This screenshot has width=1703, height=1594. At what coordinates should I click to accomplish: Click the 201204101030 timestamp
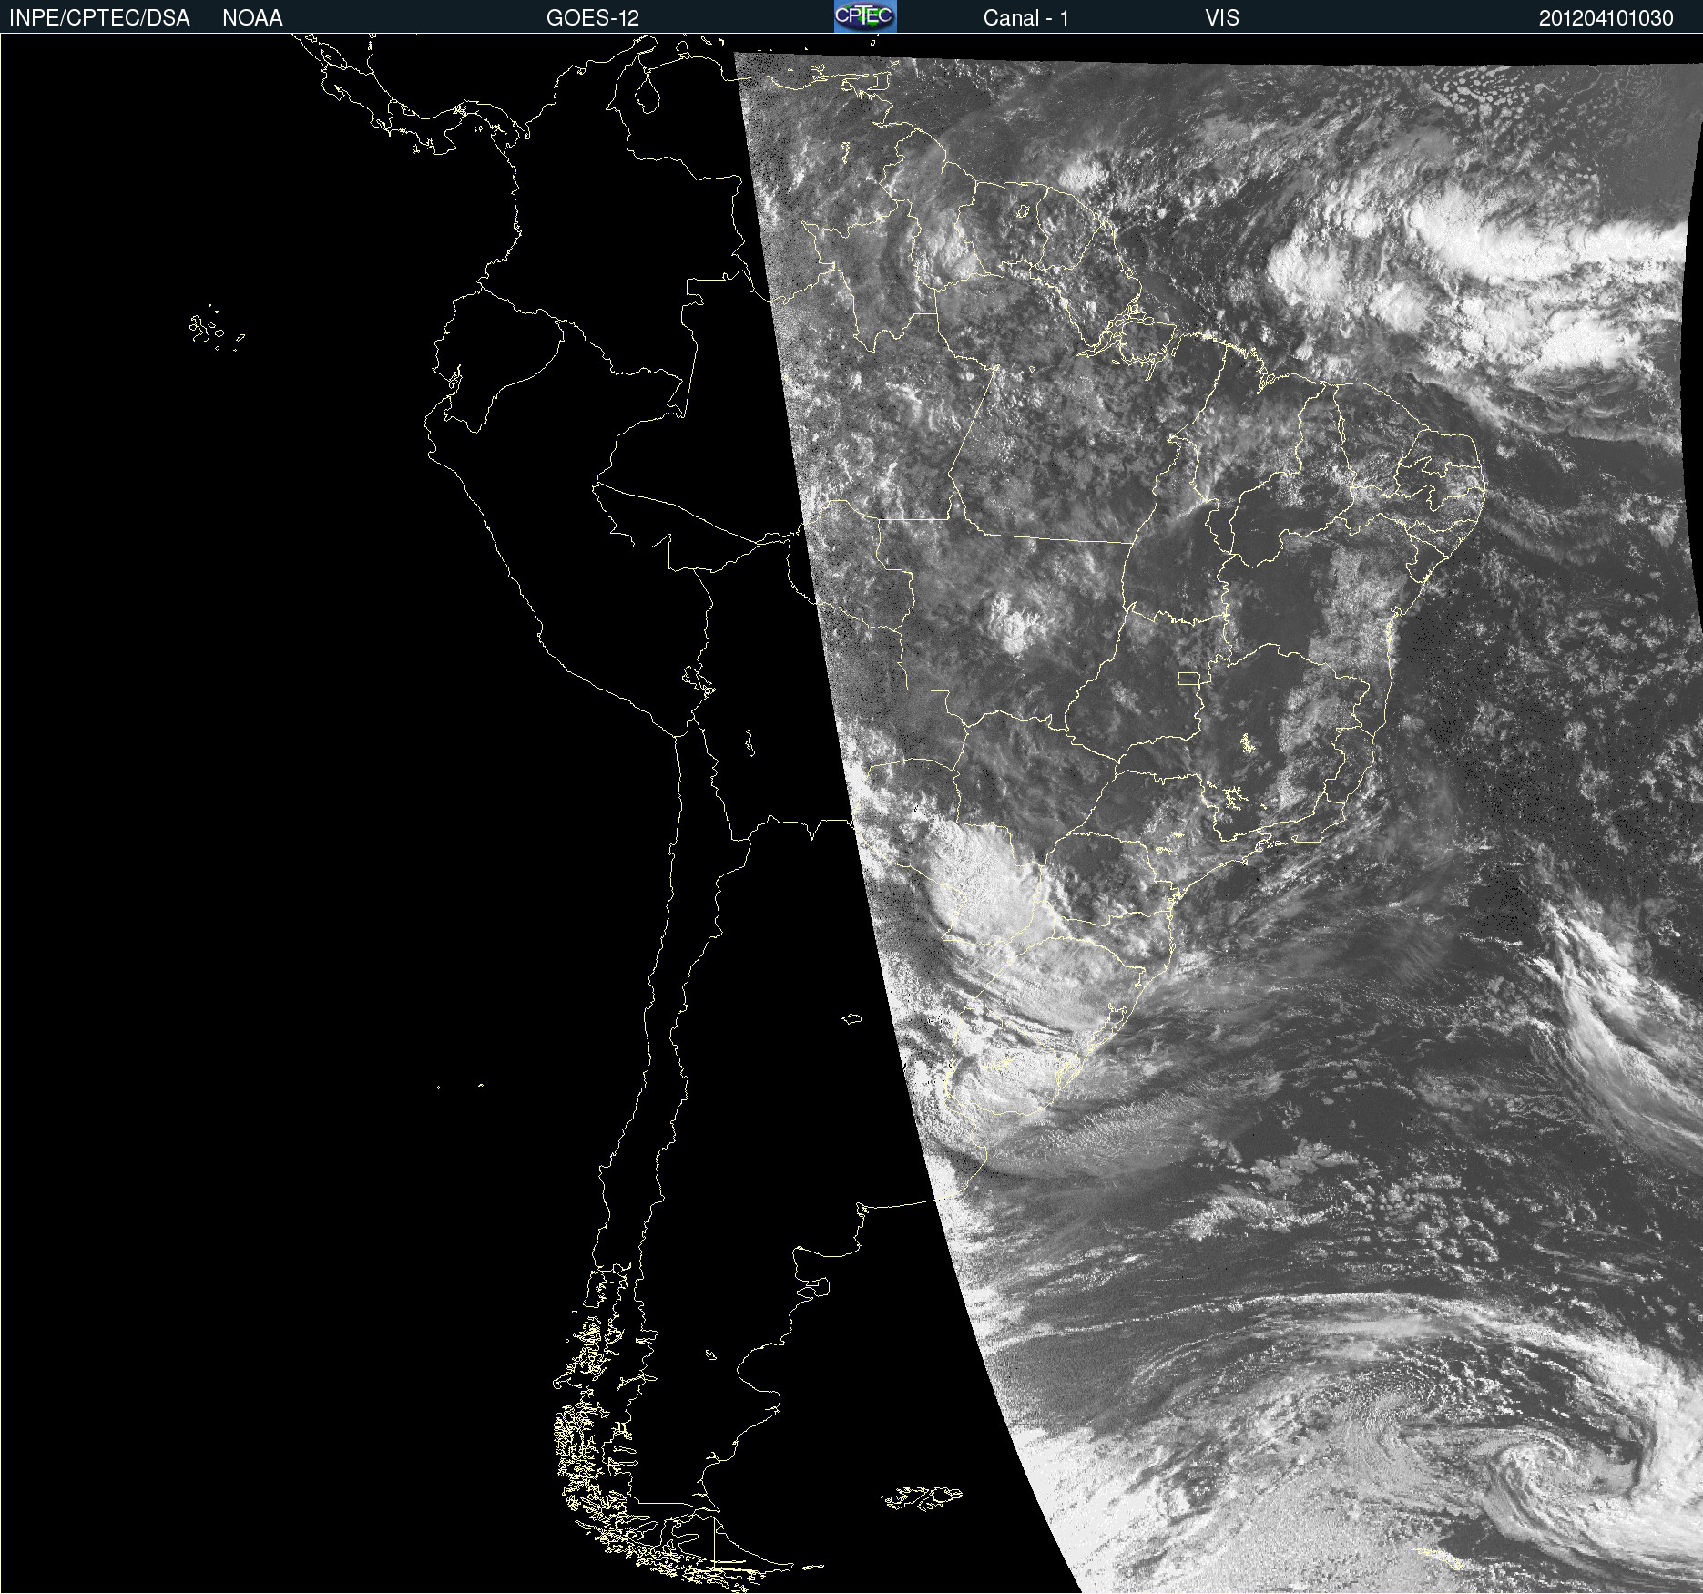pos(1606,18)
